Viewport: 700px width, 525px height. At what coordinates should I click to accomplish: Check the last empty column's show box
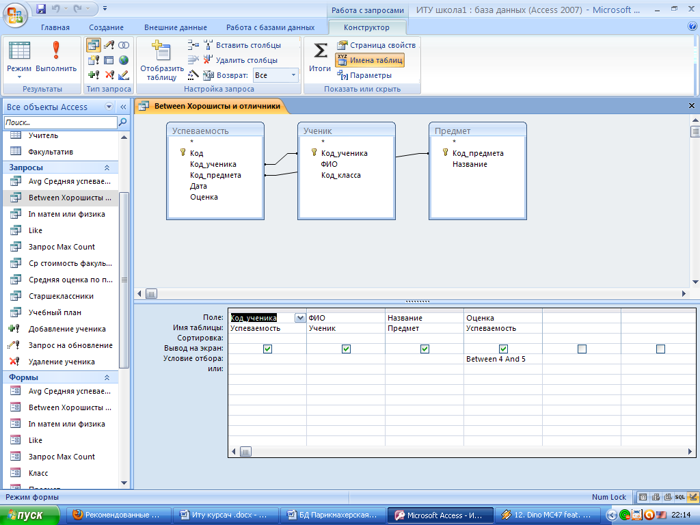coord(660,349)
